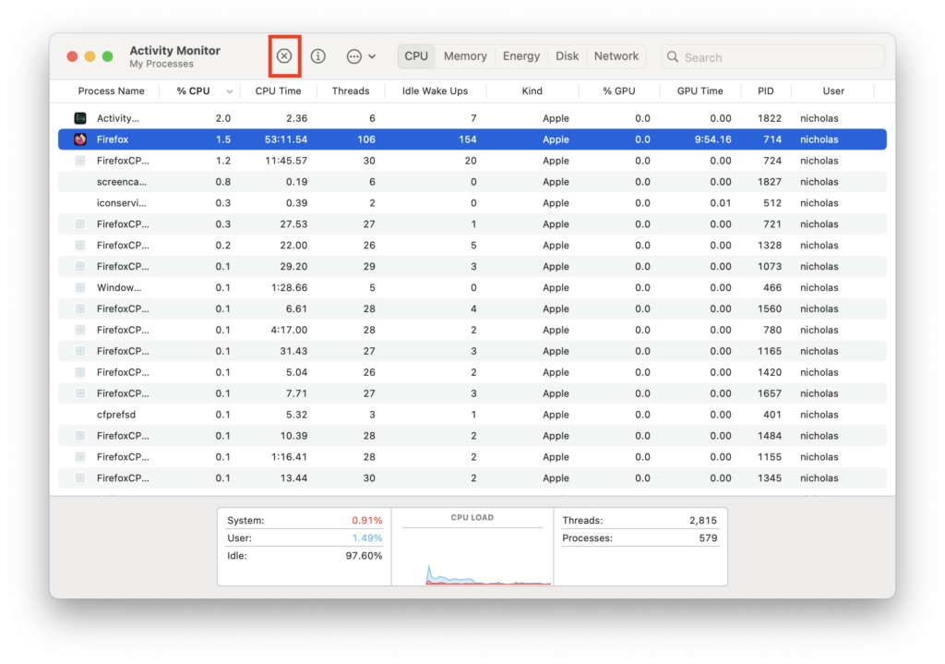This screenshot has width=945, height=664.
Task: Switch to the Energy tab
Action: click(521, 56)
